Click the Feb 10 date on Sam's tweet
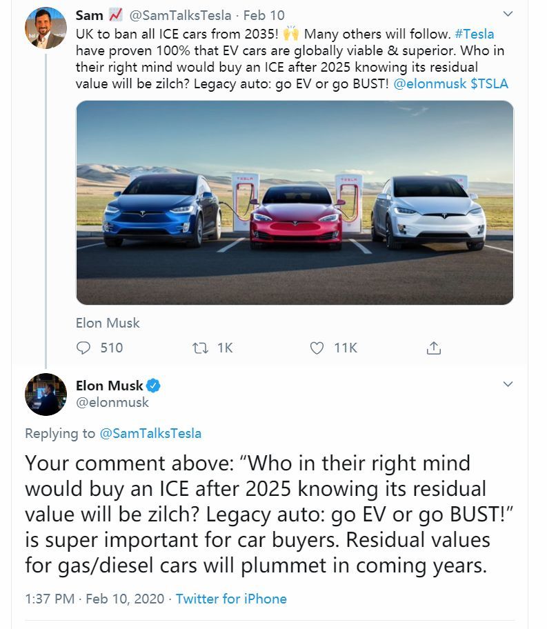The height and width of the screenshot is (629, 547). (263, 15)
